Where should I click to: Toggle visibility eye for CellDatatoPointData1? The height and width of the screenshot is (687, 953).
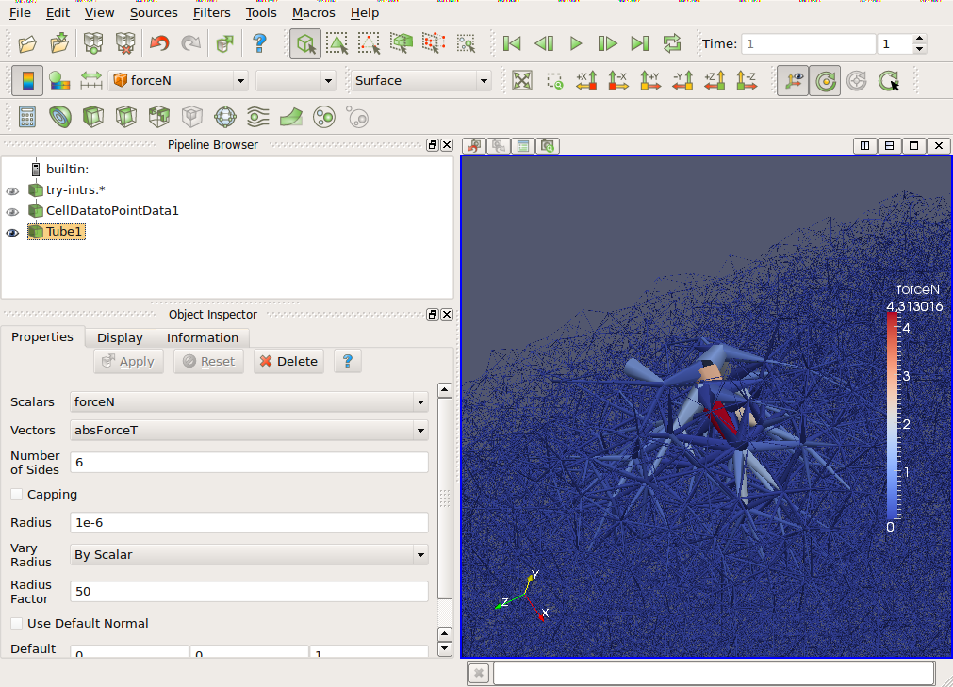(x=12, y=211)
